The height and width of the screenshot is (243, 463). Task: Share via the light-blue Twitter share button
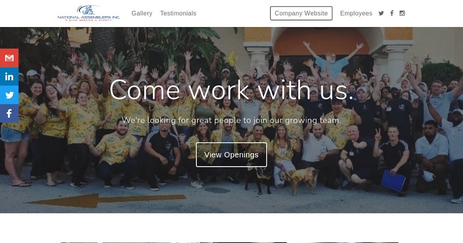[9, 95]
